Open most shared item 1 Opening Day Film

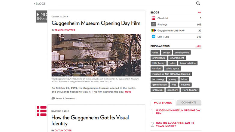(178, 112)
